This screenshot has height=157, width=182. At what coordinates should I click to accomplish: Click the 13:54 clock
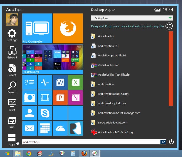point(168,10)
